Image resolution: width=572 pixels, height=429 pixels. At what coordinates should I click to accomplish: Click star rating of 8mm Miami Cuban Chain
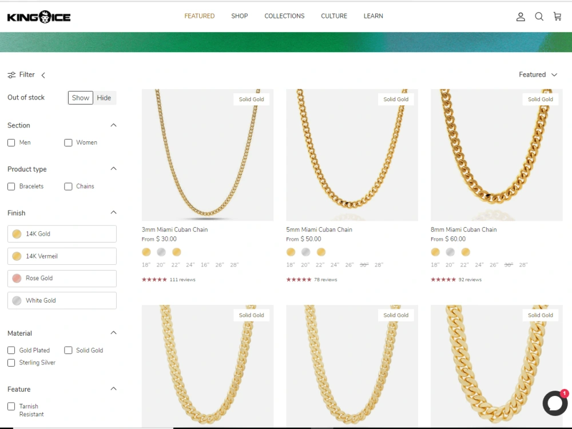tap(443, 280)
